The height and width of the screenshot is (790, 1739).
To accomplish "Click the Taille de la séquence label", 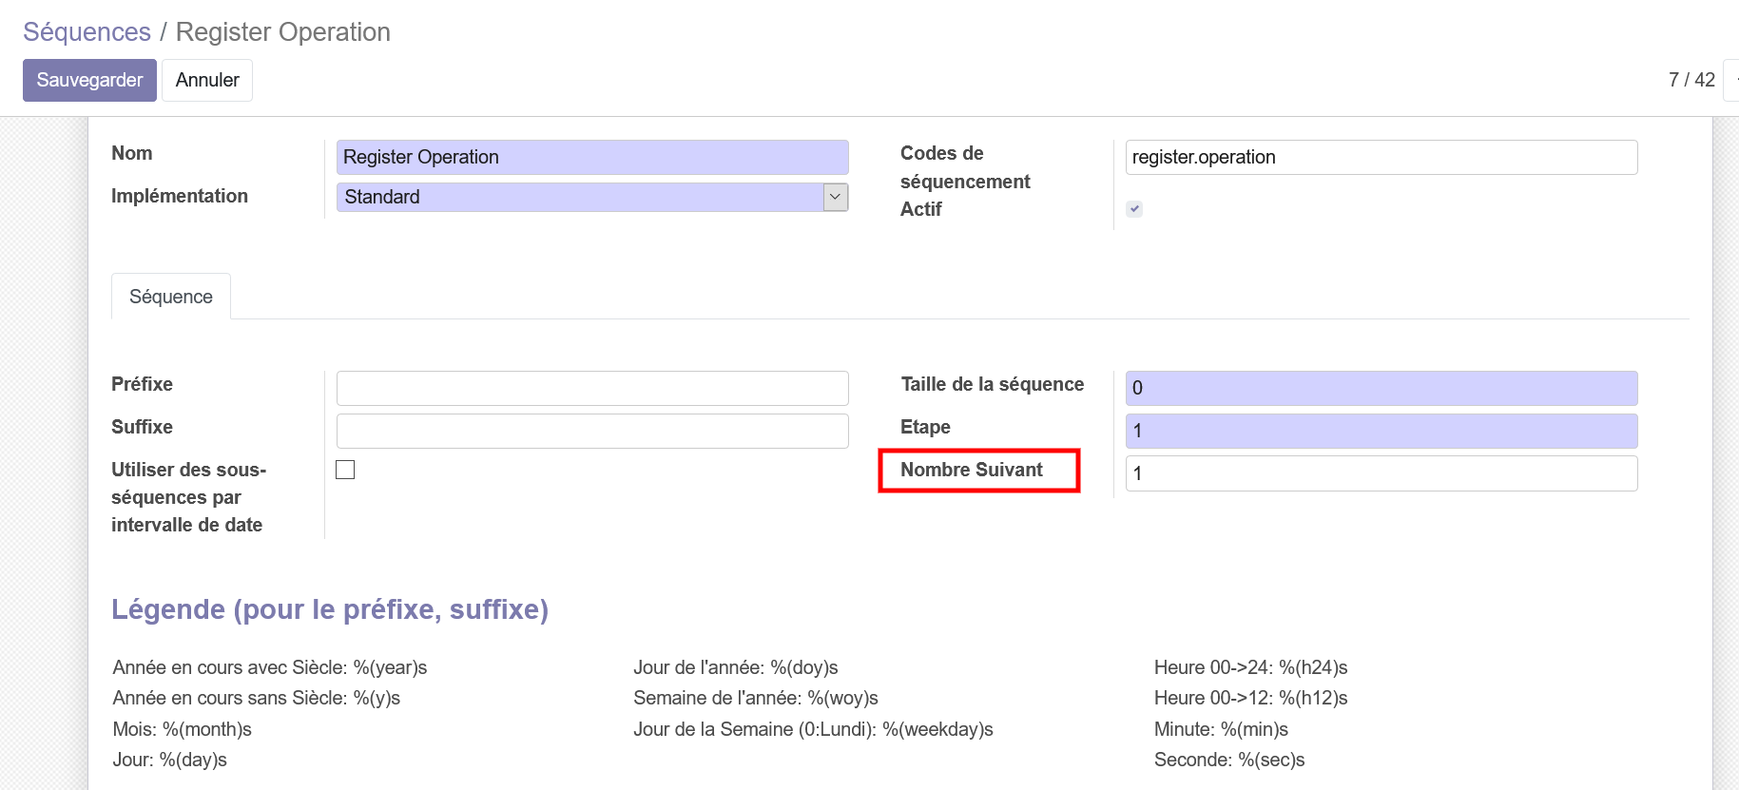I will 993,384.
